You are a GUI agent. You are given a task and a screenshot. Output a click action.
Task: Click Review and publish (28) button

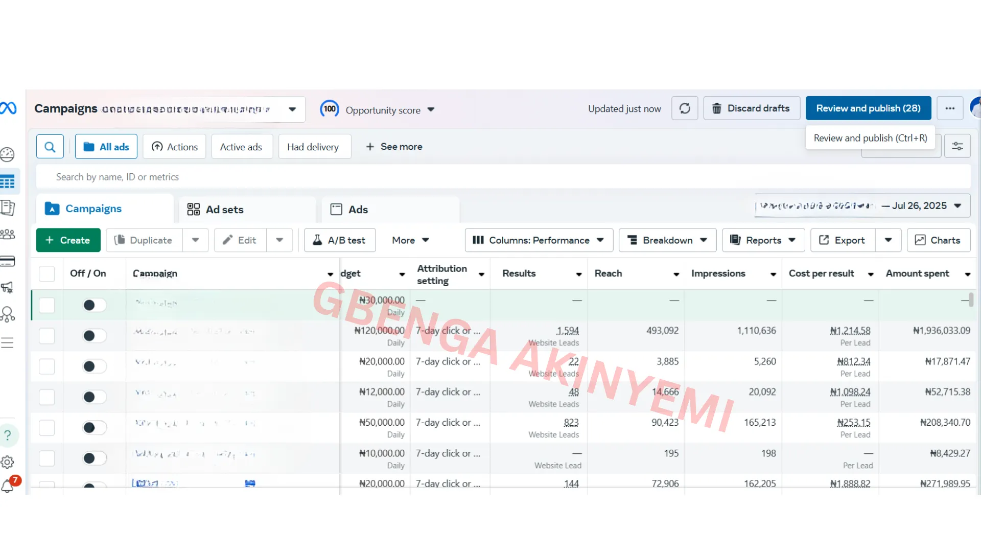(868, 108)
